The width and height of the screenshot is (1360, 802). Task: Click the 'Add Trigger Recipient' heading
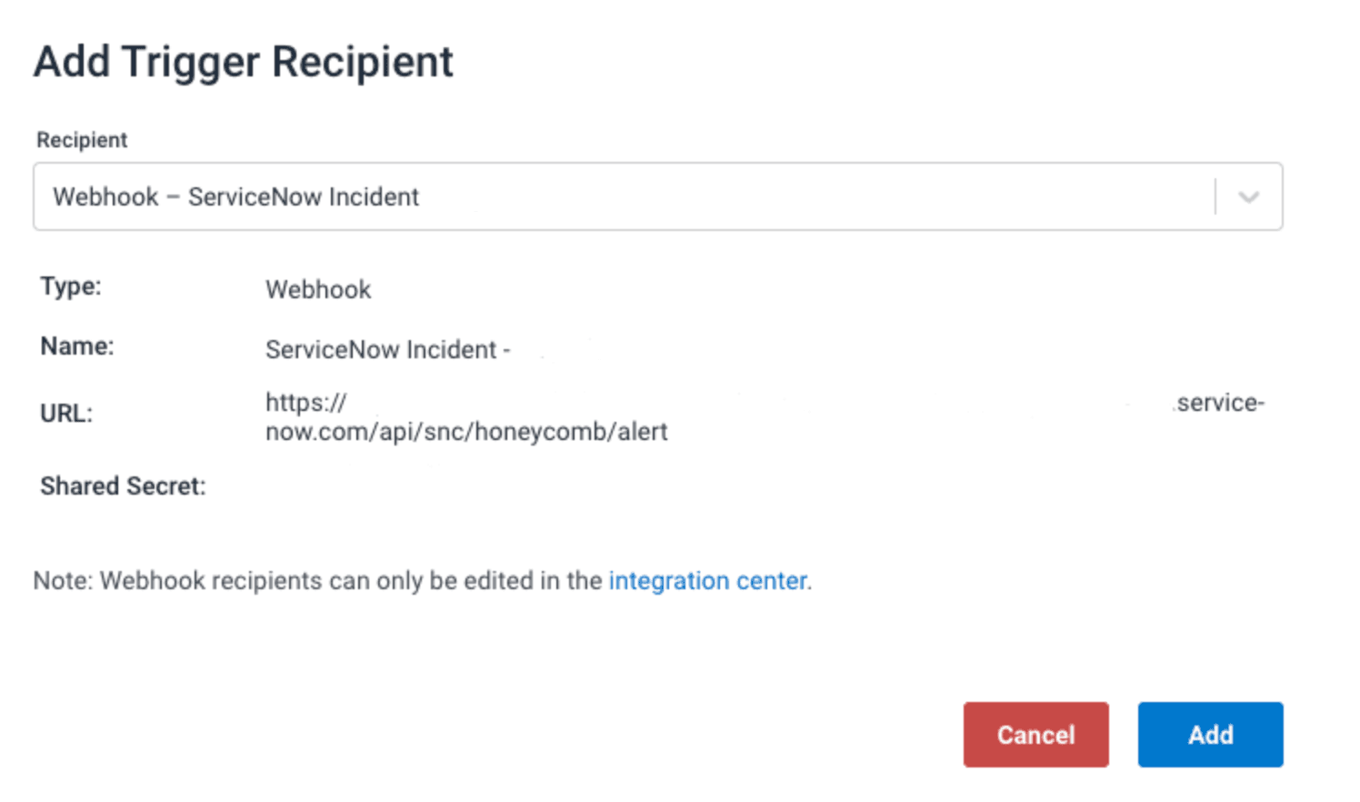click(x=243, y=62)
